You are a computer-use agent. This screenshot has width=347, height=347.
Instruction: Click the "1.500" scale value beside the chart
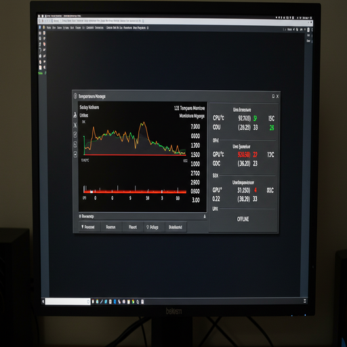(x=195, y=155)
